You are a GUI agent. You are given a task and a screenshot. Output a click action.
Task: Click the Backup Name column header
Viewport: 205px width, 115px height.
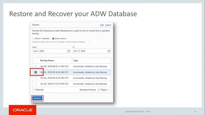tap(47, 60)
